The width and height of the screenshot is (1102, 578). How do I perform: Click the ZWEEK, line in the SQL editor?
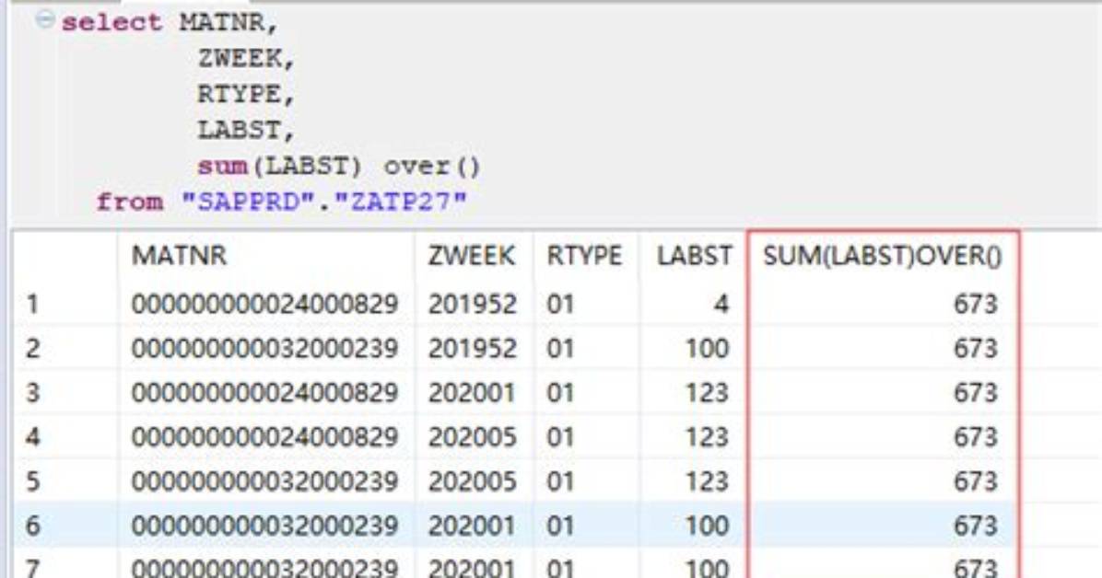click(246, 58)
